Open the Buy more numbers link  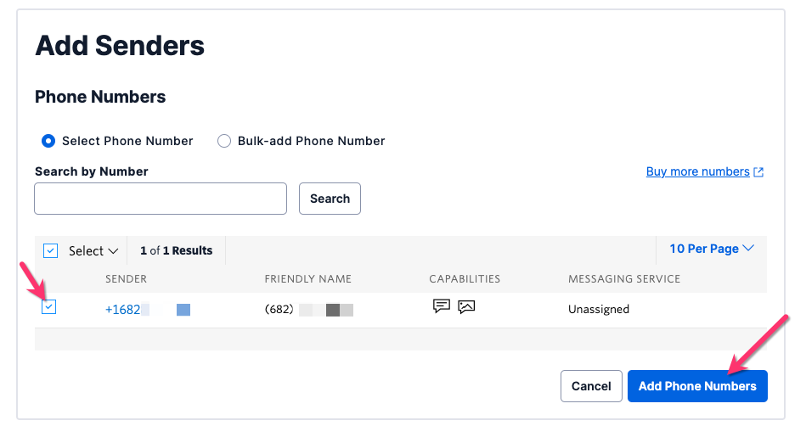[x=697, y=171]
